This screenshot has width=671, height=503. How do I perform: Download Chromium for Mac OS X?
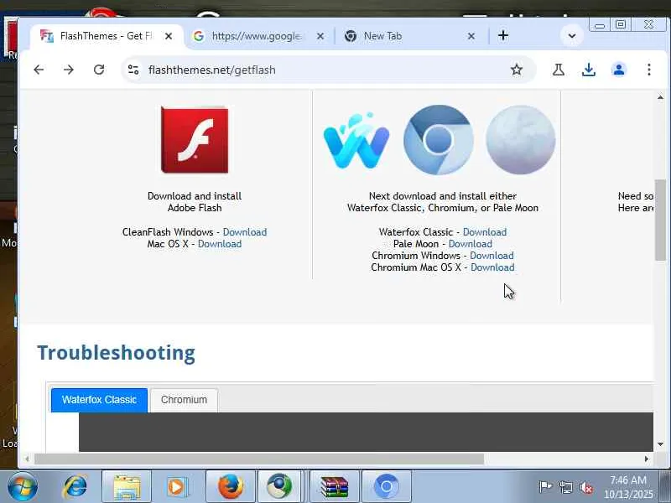492,267
